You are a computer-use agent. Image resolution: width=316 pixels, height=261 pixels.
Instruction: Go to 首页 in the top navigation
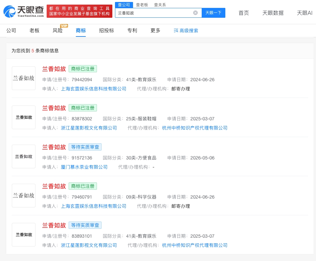coord(244,13)
